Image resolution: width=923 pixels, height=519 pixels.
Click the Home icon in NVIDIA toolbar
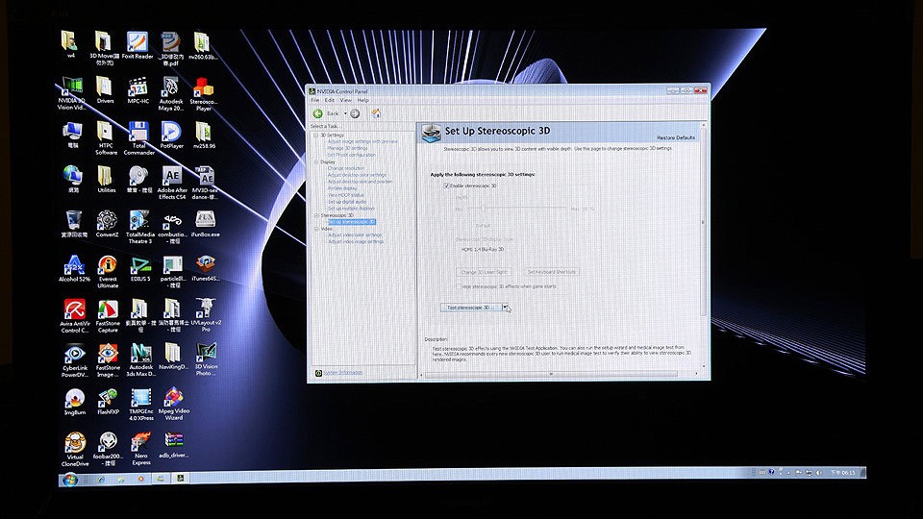[376, 113]
